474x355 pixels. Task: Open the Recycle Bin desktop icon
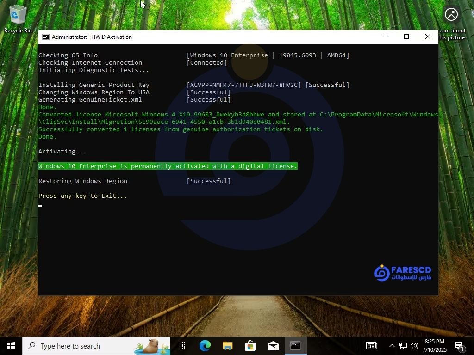[x=18, y=19]
